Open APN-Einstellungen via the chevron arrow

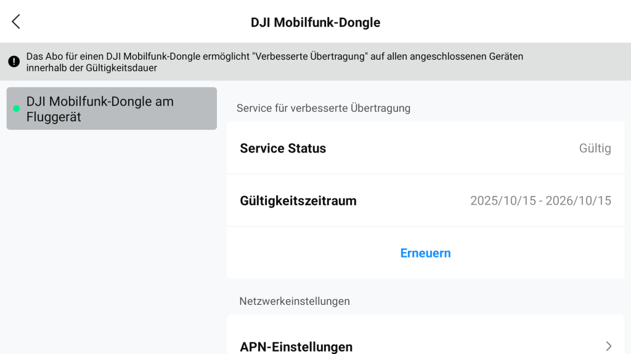tap(608, 346)
